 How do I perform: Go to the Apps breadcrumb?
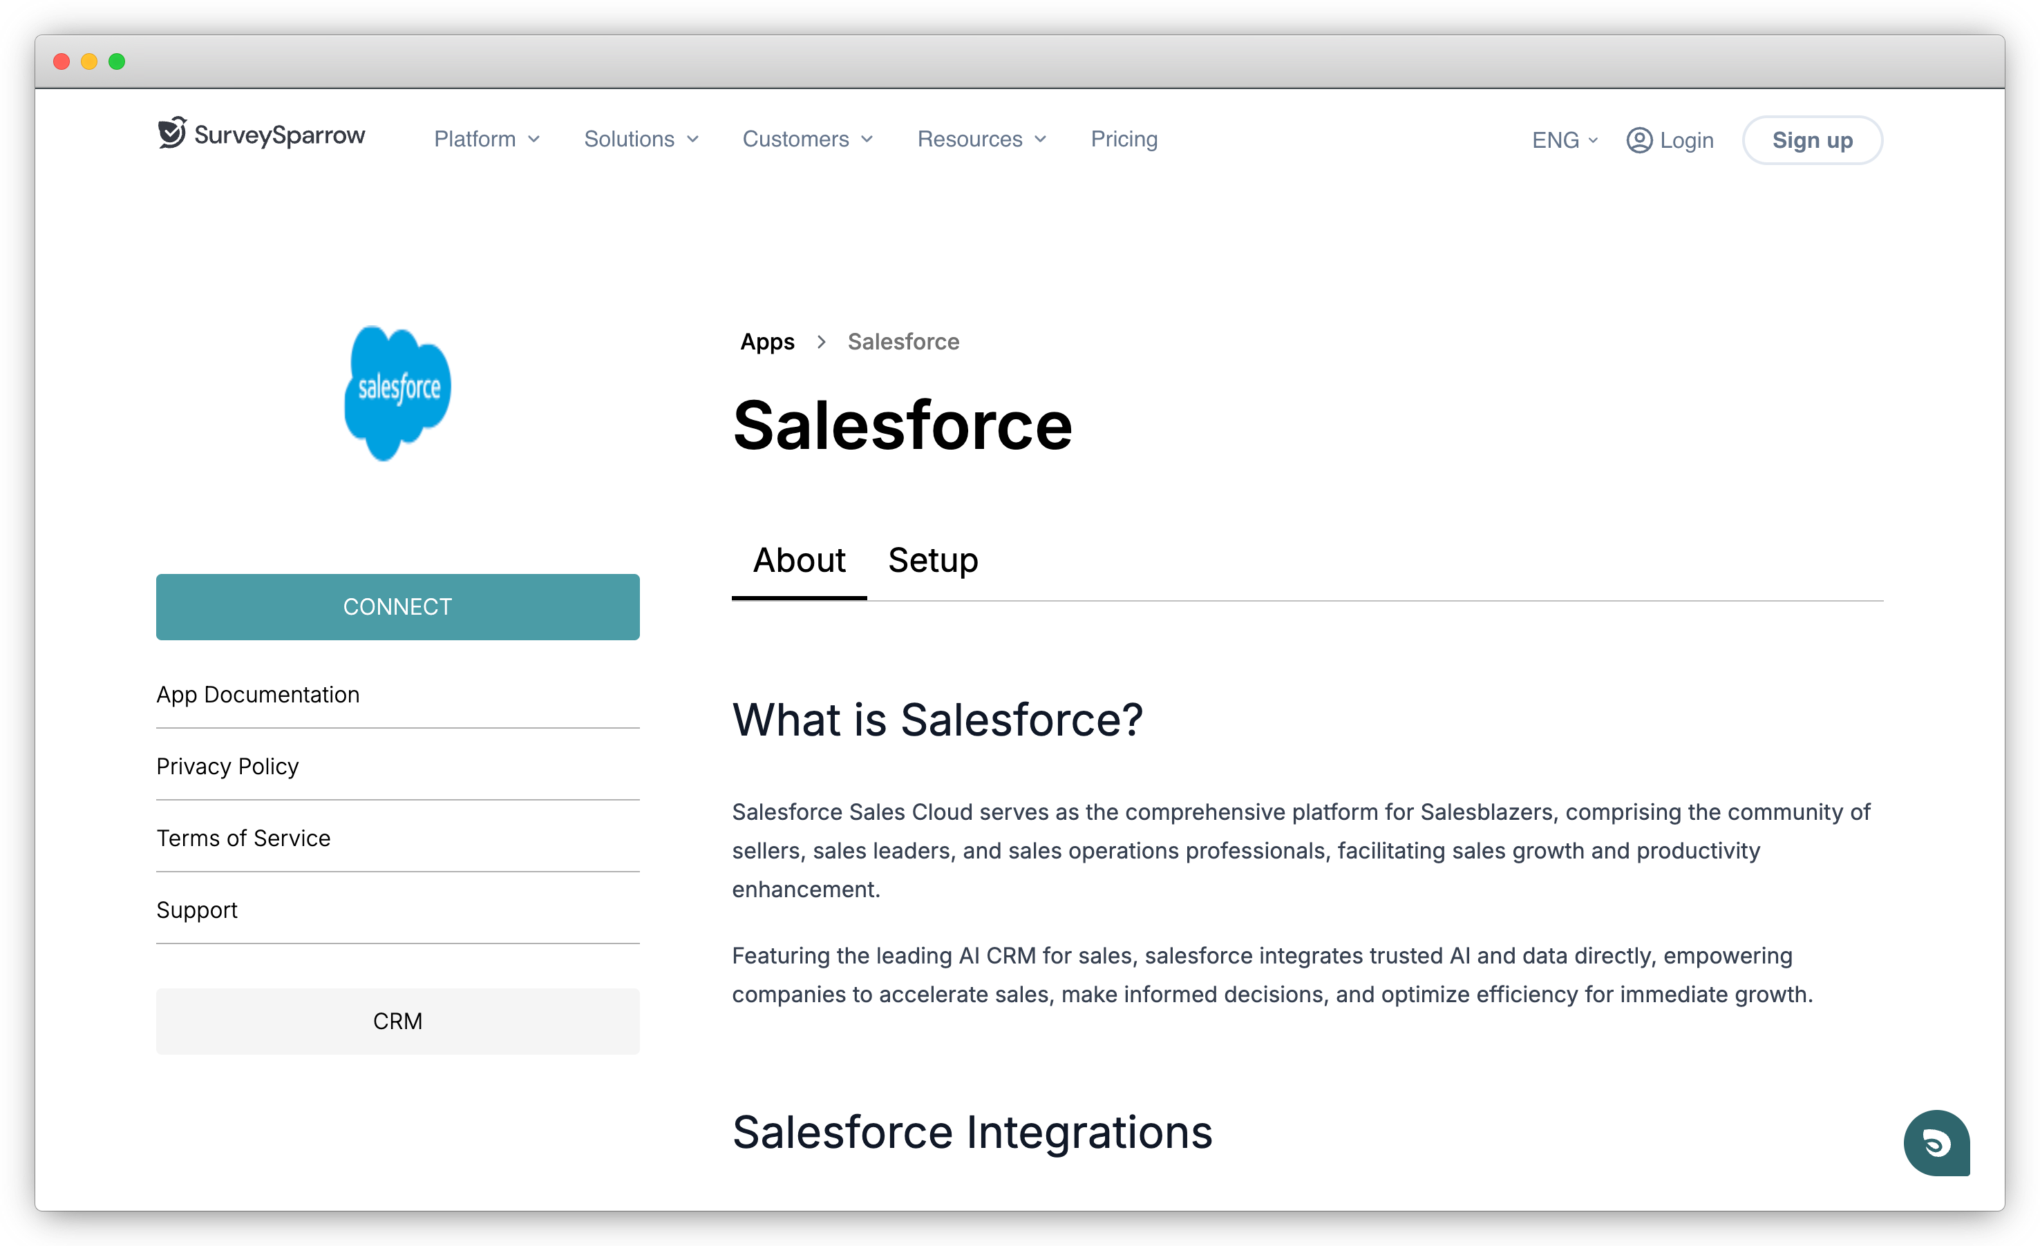(766, 342)
